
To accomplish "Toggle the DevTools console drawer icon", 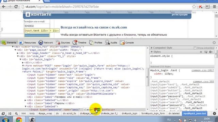I will click(10, 114).
